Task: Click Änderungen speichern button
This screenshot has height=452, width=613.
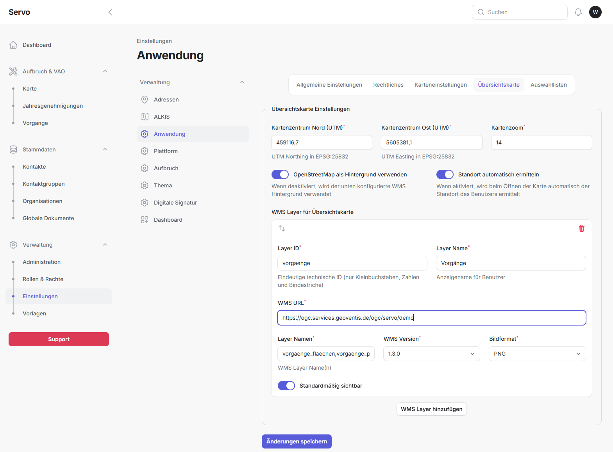Action: 297,441
